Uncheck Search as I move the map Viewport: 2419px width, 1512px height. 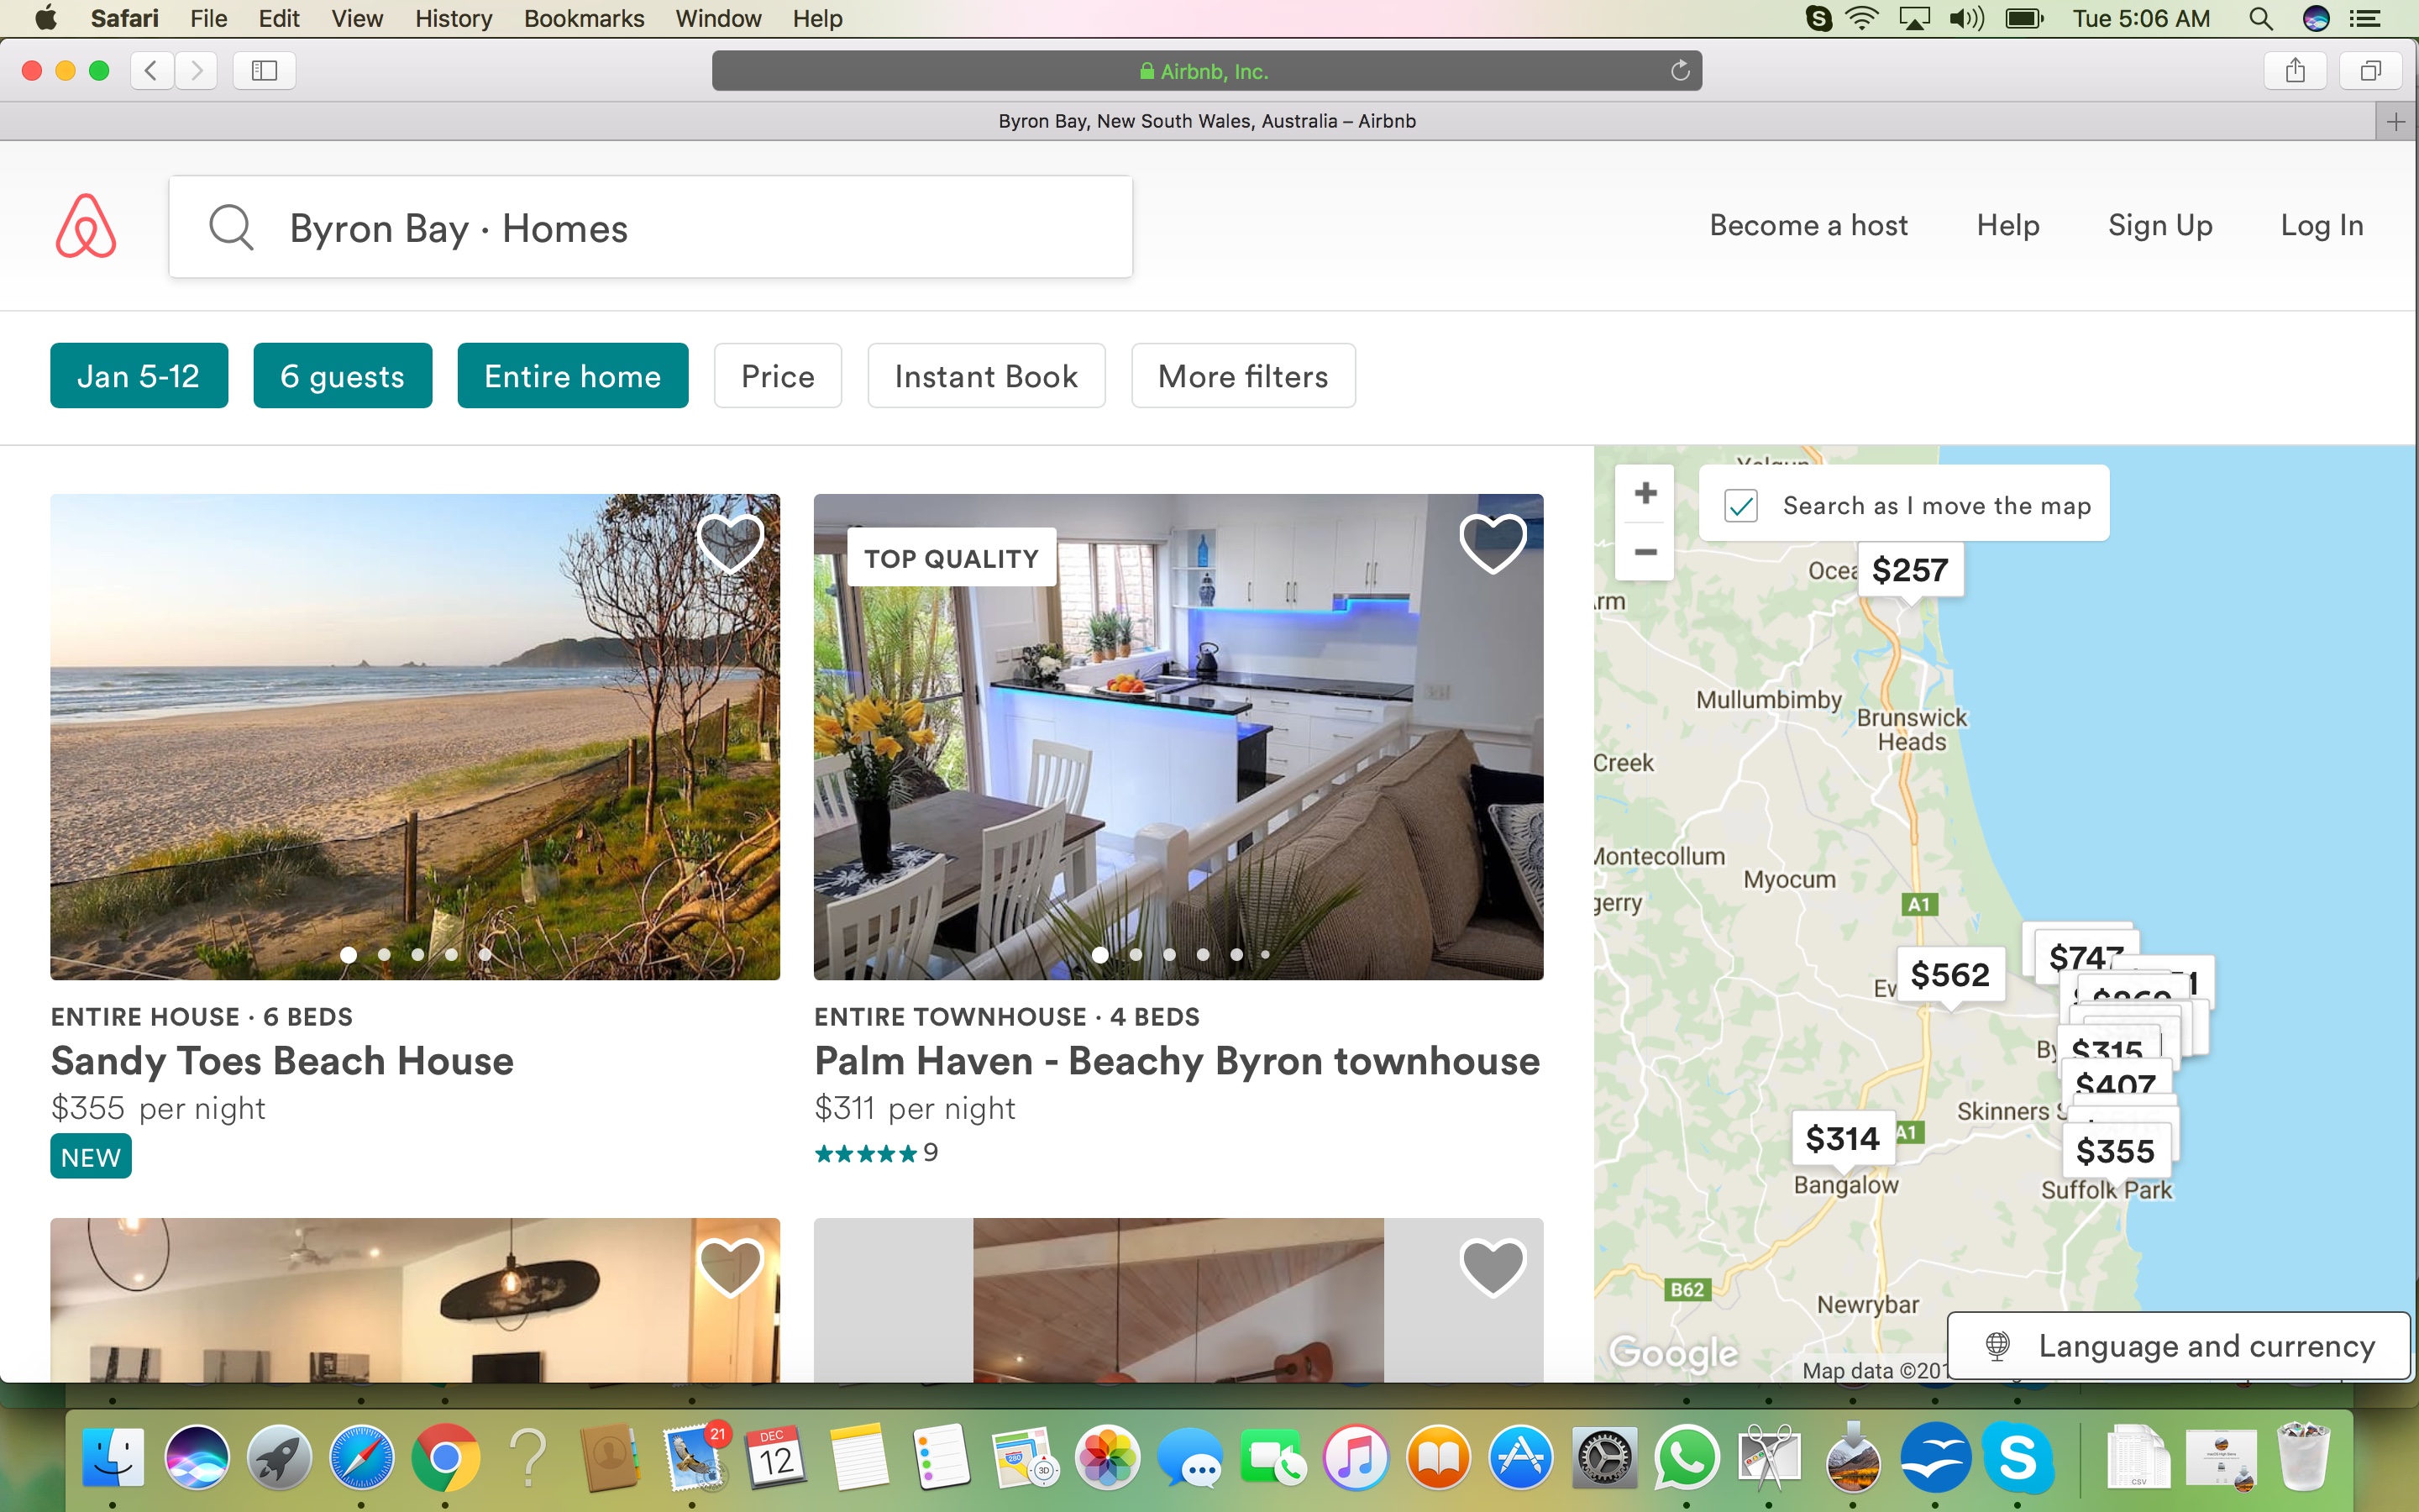click(1741, 506)
